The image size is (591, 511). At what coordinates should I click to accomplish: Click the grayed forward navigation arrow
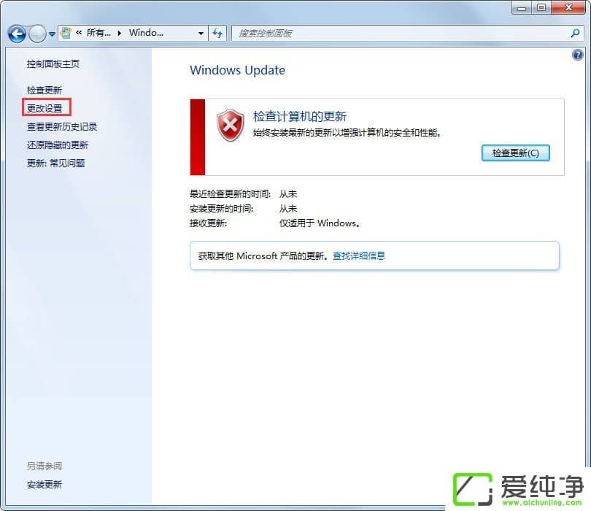[x=36, y=34]
